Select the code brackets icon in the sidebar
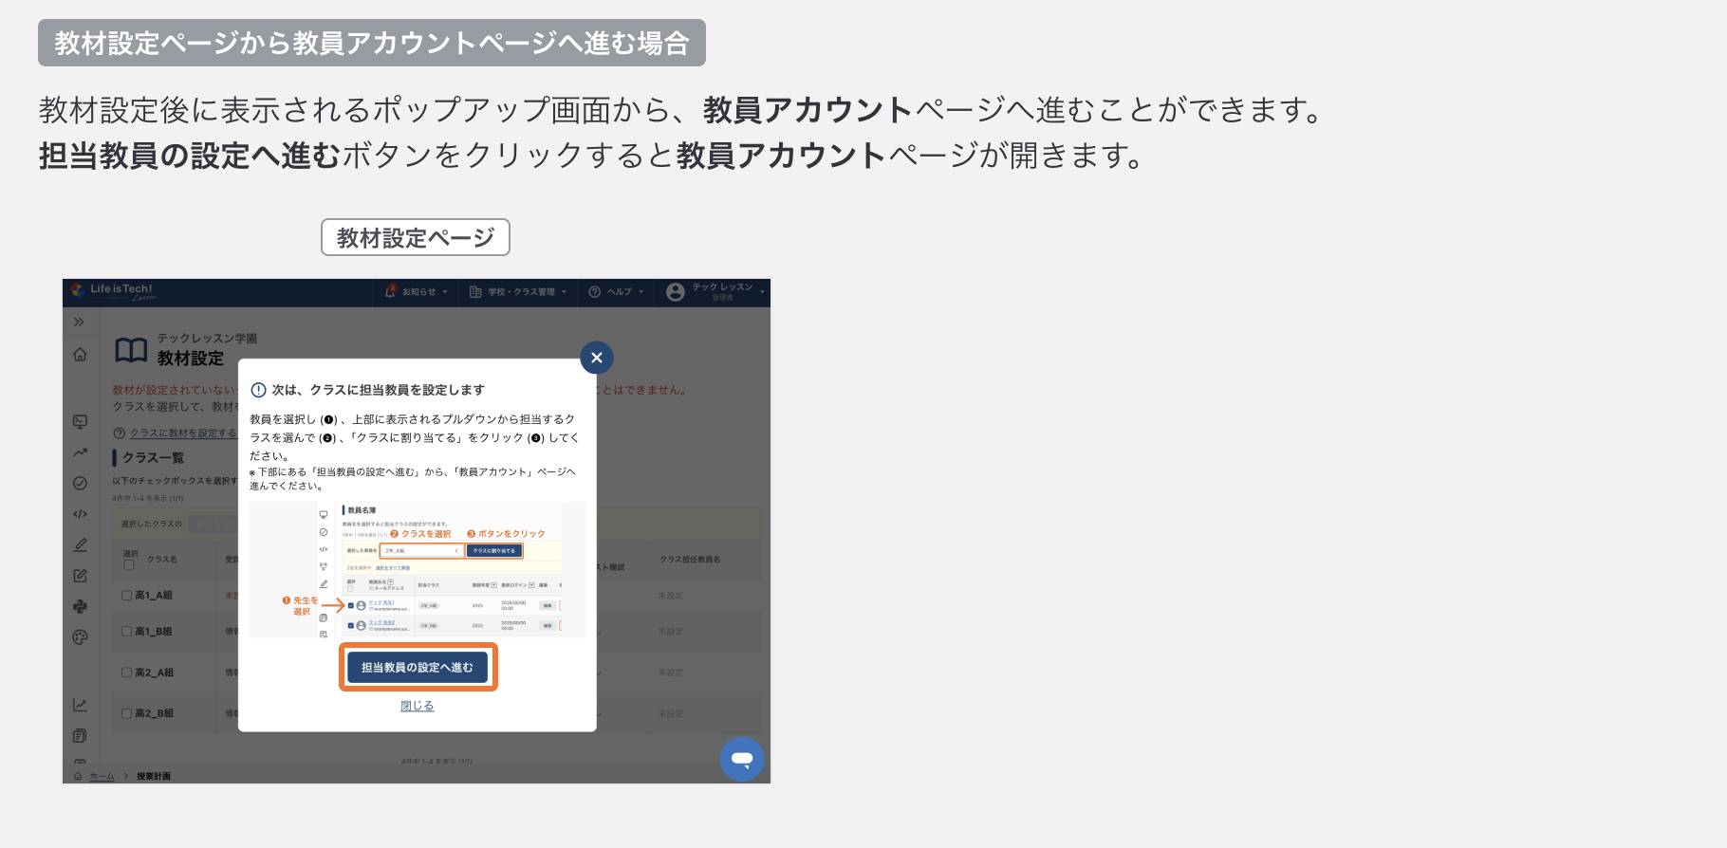The image size is (1727, 848). point(80,514)
